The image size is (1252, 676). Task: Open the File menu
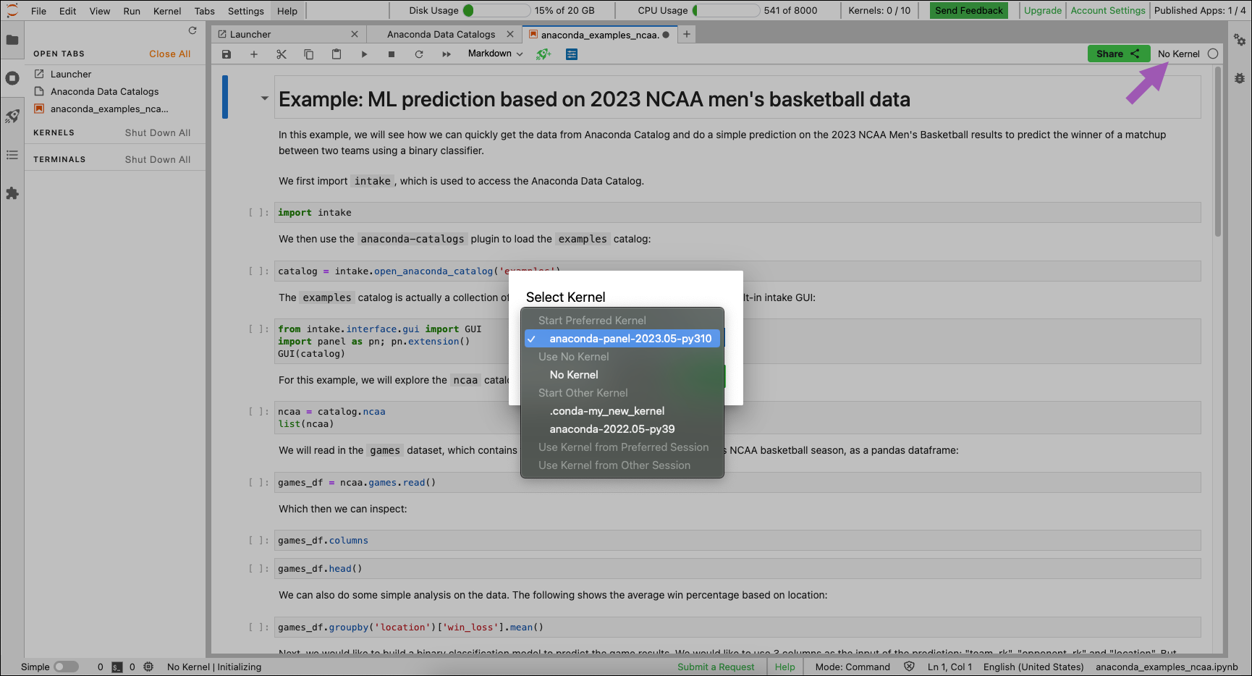point(39,11)
